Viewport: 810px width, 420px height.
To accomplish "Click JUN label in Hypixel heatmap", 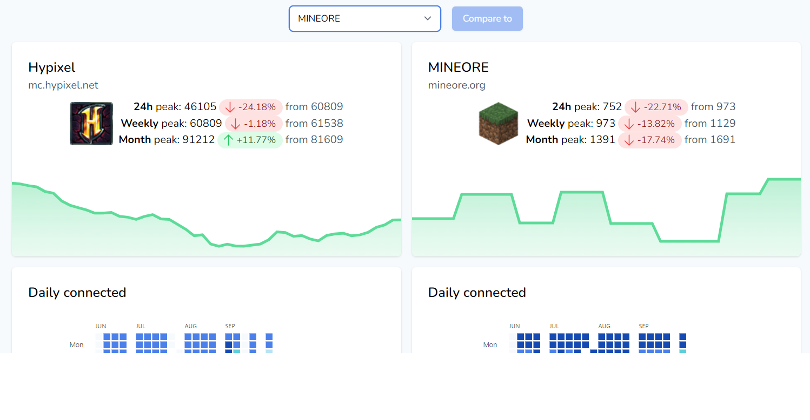I will (x=101, y=326).
